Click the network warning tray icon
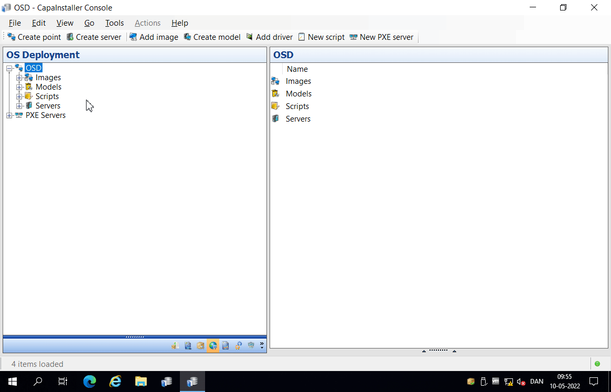Screen dimensions: 611x392 coord(509,382)
